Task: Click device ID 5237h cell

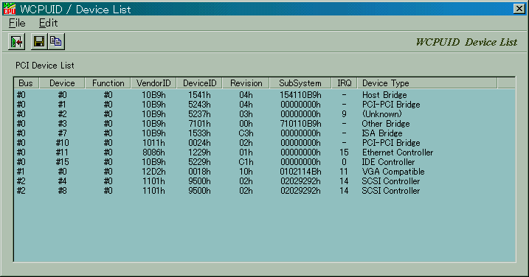Action: click(x=199, y=114)
